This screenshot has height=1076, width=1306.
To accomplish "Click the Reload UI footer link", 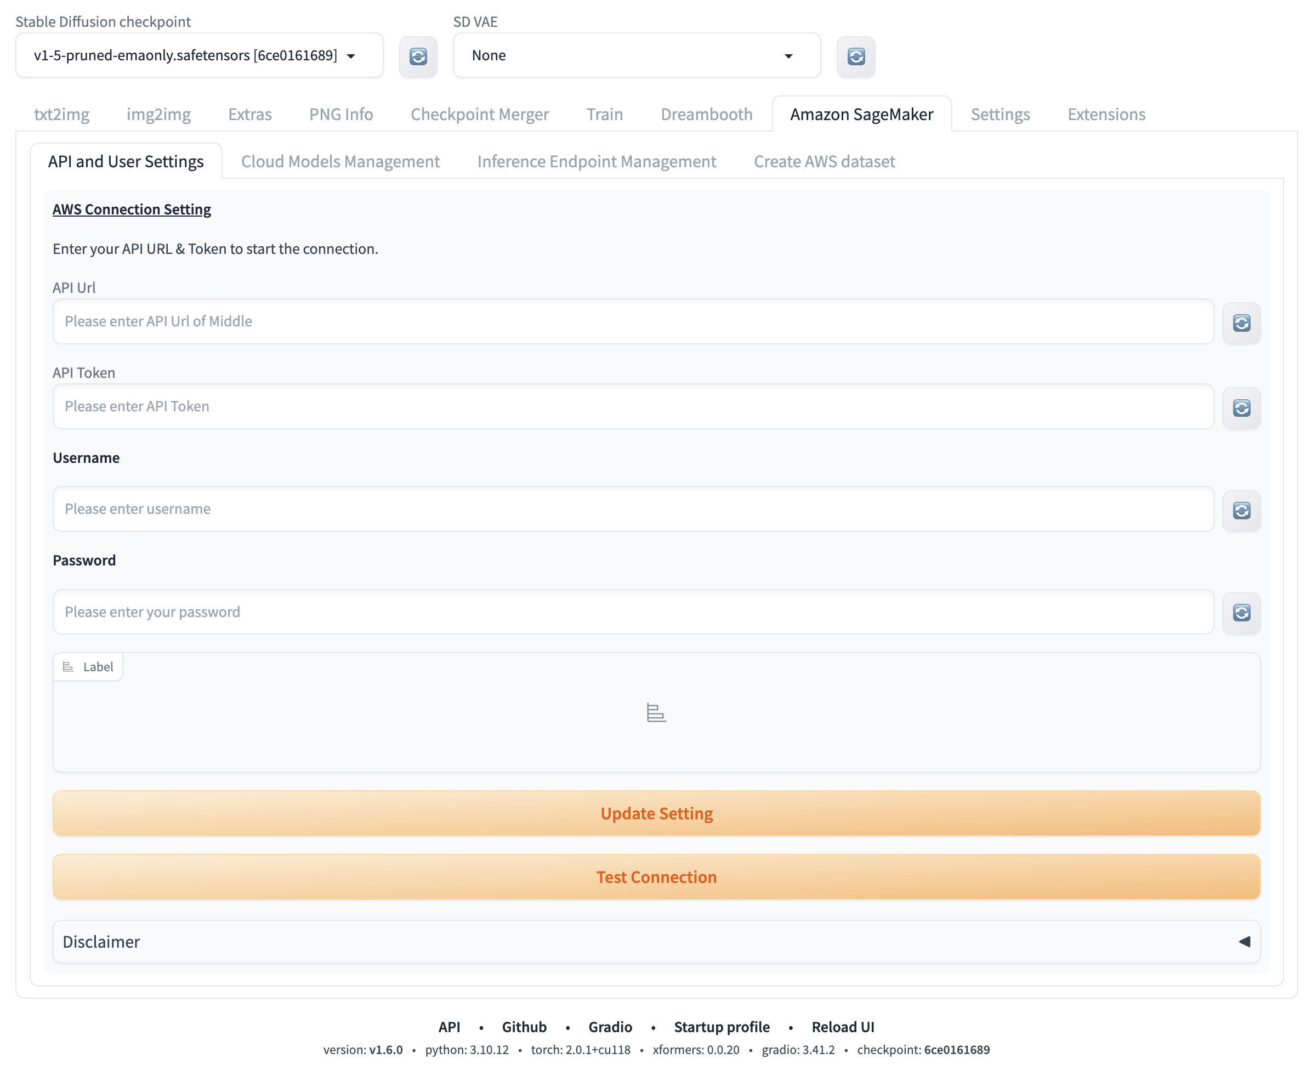I will click(x=842, y=1027).
